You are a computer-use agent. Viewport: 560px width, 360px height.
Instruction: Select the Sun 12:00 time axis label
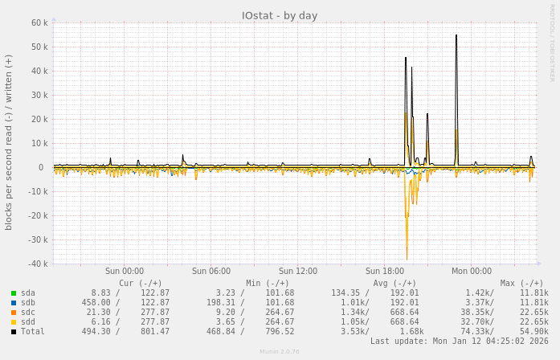(x=298, y=272)
